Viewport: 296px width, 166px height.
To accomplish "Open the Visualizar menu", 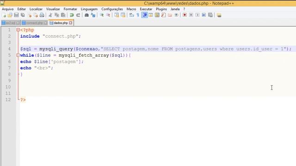I will 53,9.
